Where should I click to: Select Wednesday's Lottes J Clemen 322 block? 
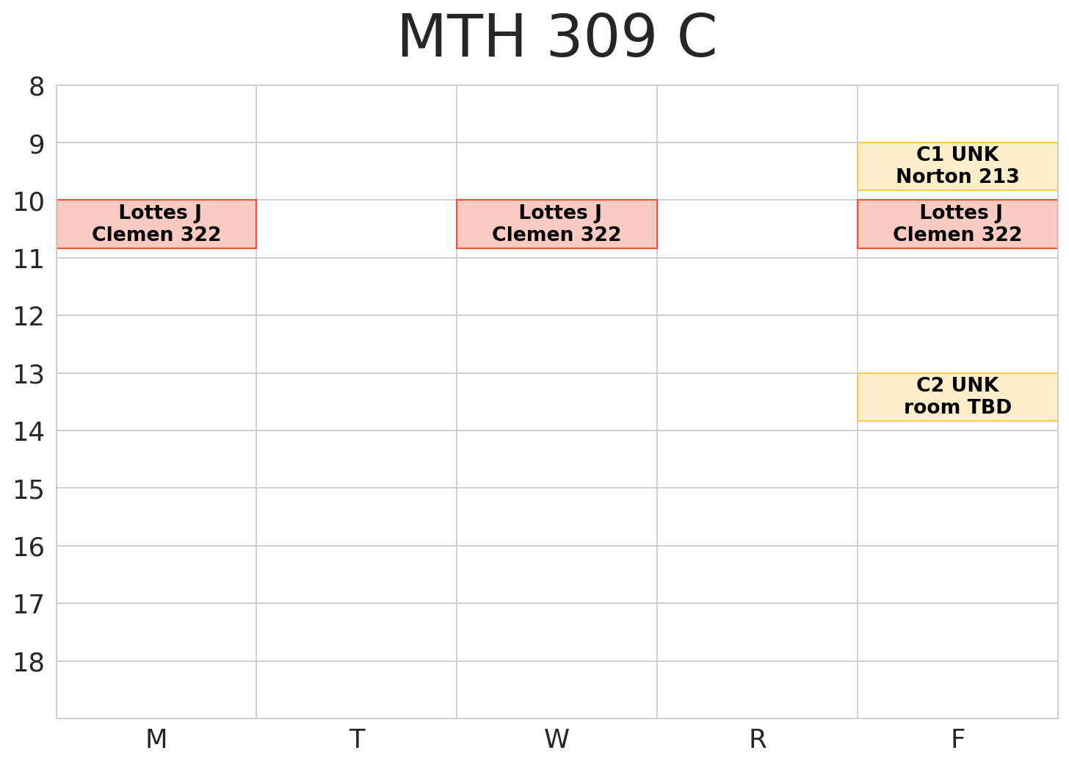[557, 224]
